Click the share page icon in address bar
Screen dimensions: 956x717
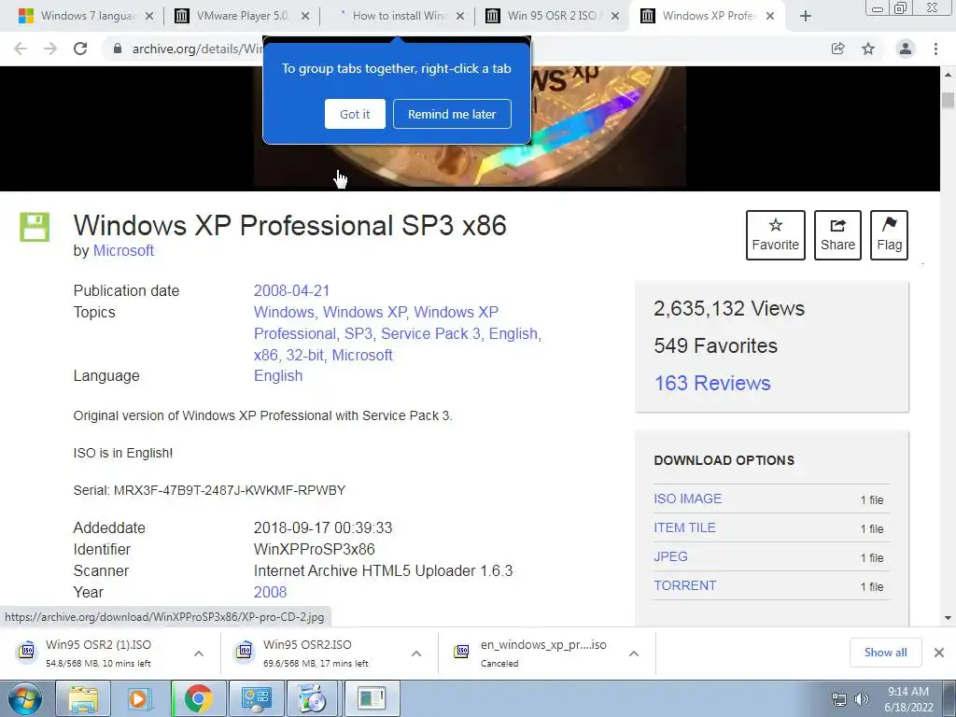coord(837,49)
